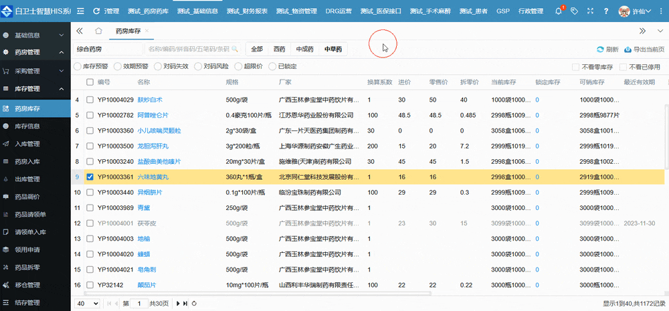Go to the home tab icon
Viewport: 669px width, 311px height.
click(98, 31)
